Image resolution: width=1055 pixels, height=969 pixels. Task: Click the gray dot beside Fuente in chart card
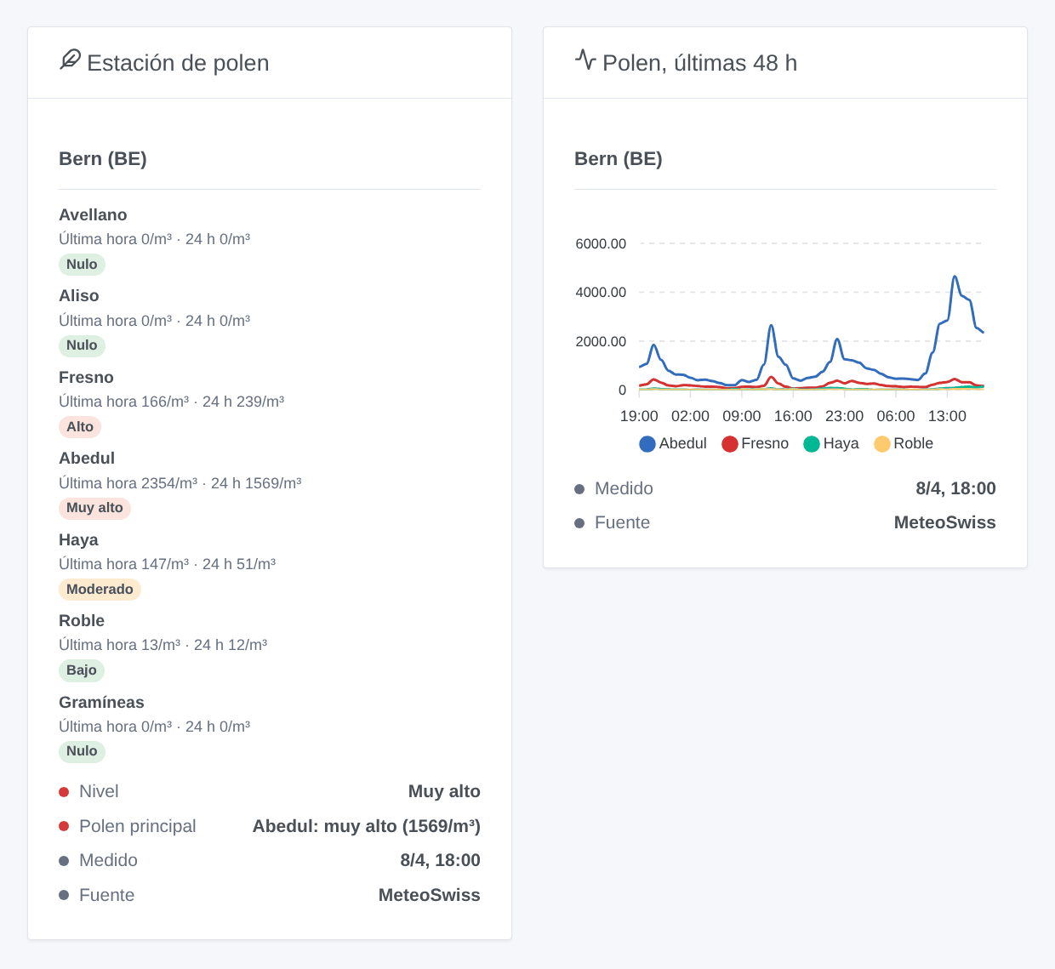pyautogui.click(x=579, y=523)
